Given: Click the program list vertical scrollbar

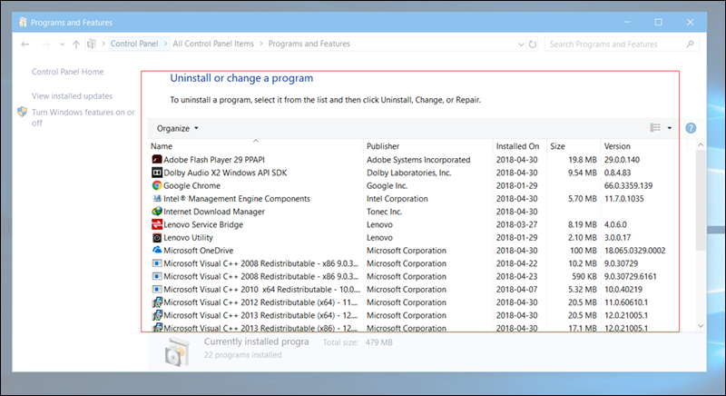Looking at the screenshot, I should 700,200.
